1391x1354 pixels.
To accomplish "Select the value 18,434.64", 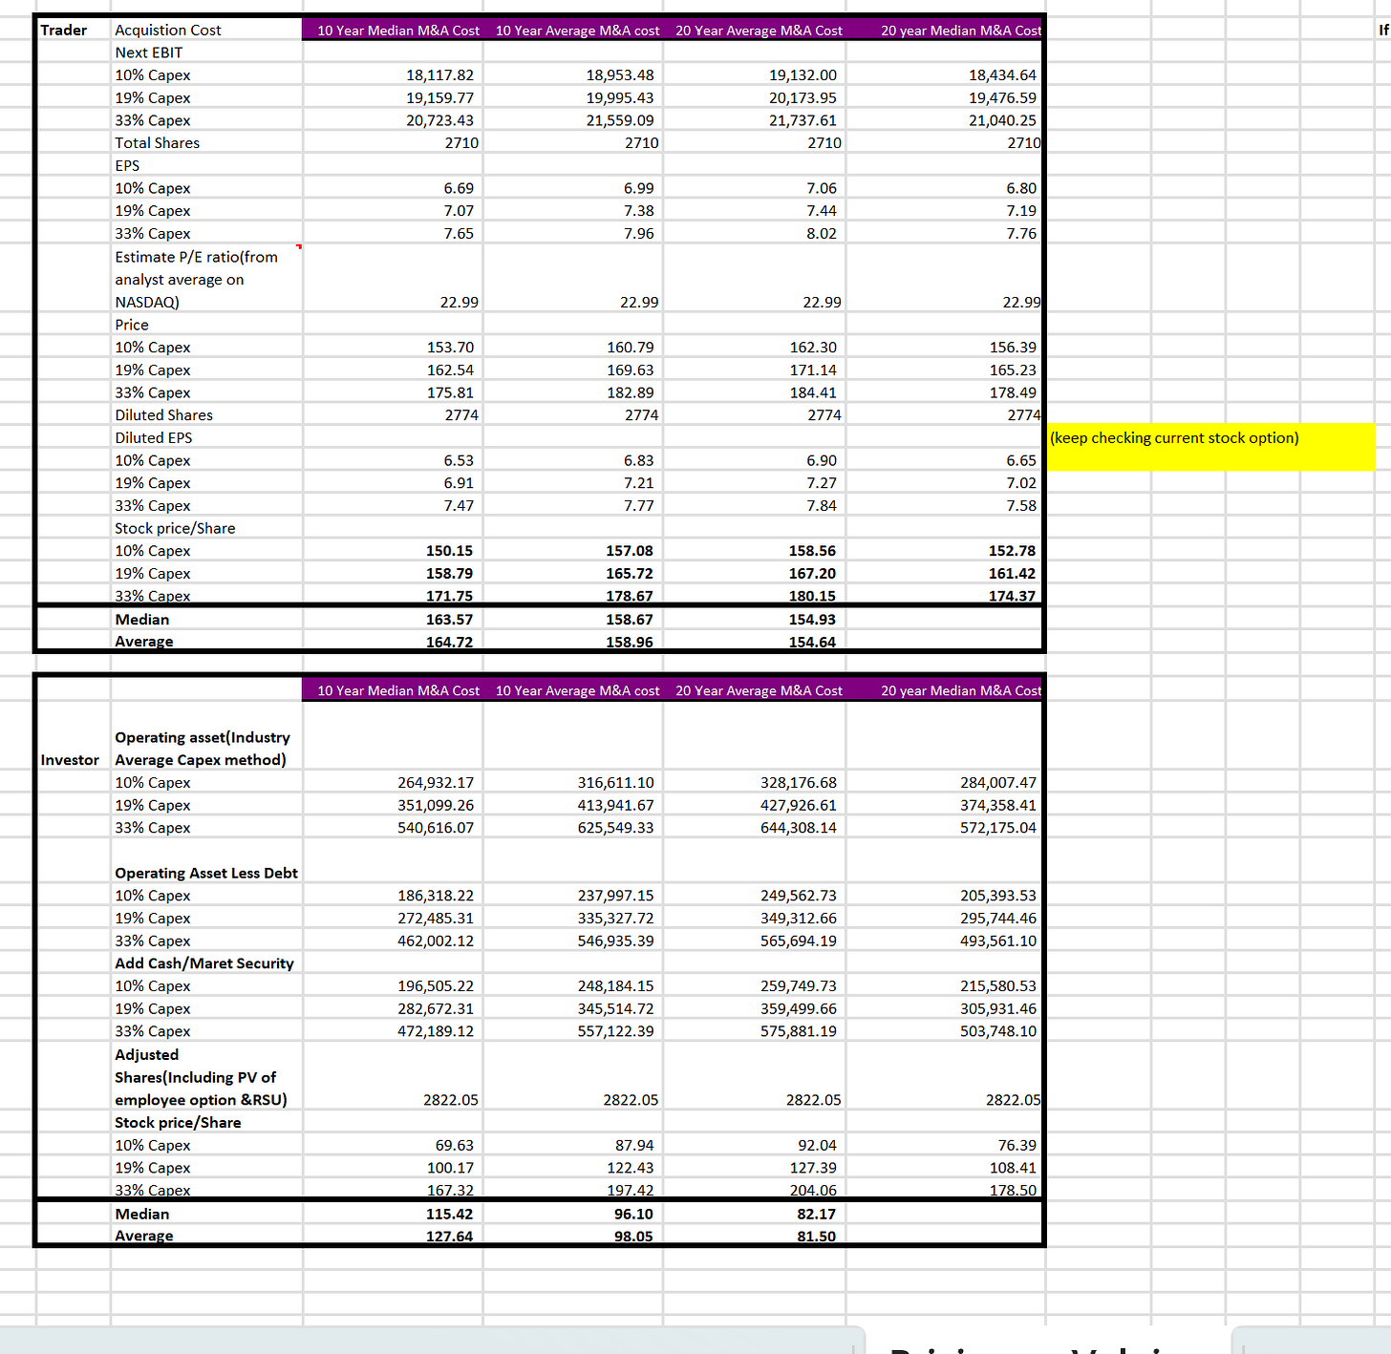I will point(1002,75).
